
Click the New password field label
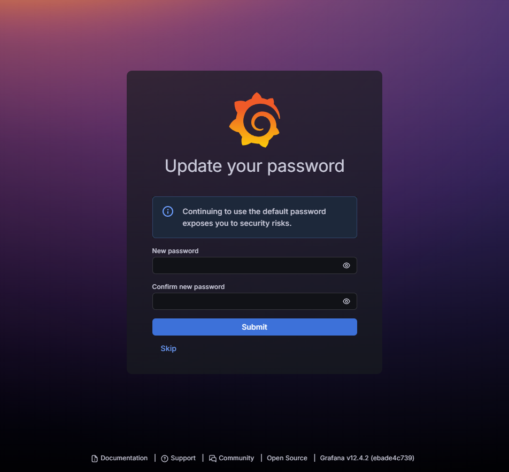175,251
